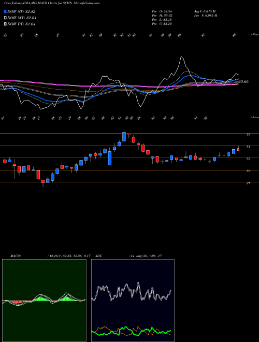Click the '<Tops' label at right edge
259x342 pixels.
(x=254, y=35)
